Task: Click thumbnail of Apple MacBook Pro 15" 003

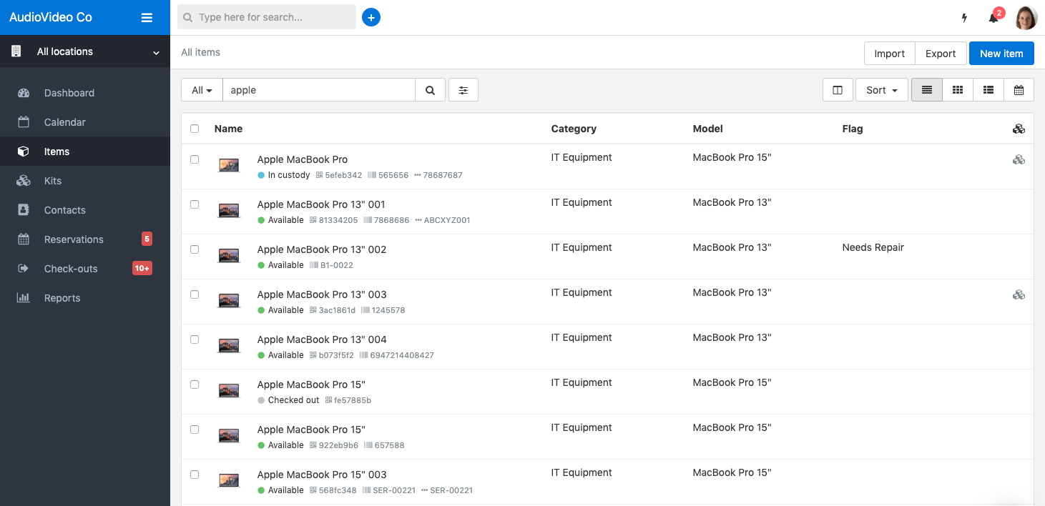Action: 229,480
